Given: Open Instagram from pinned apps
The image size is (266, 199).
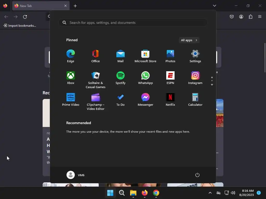Looking at the screenshot, I should pyautogui.click(x=195, y=78).
